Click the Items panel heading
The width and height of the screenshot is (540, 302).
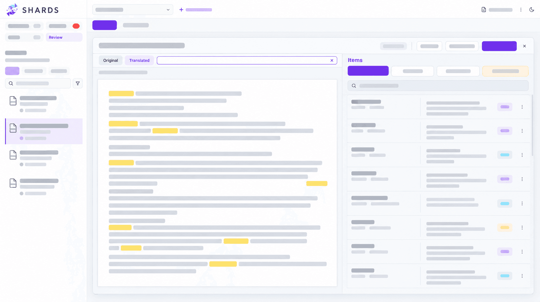(355, 60)
